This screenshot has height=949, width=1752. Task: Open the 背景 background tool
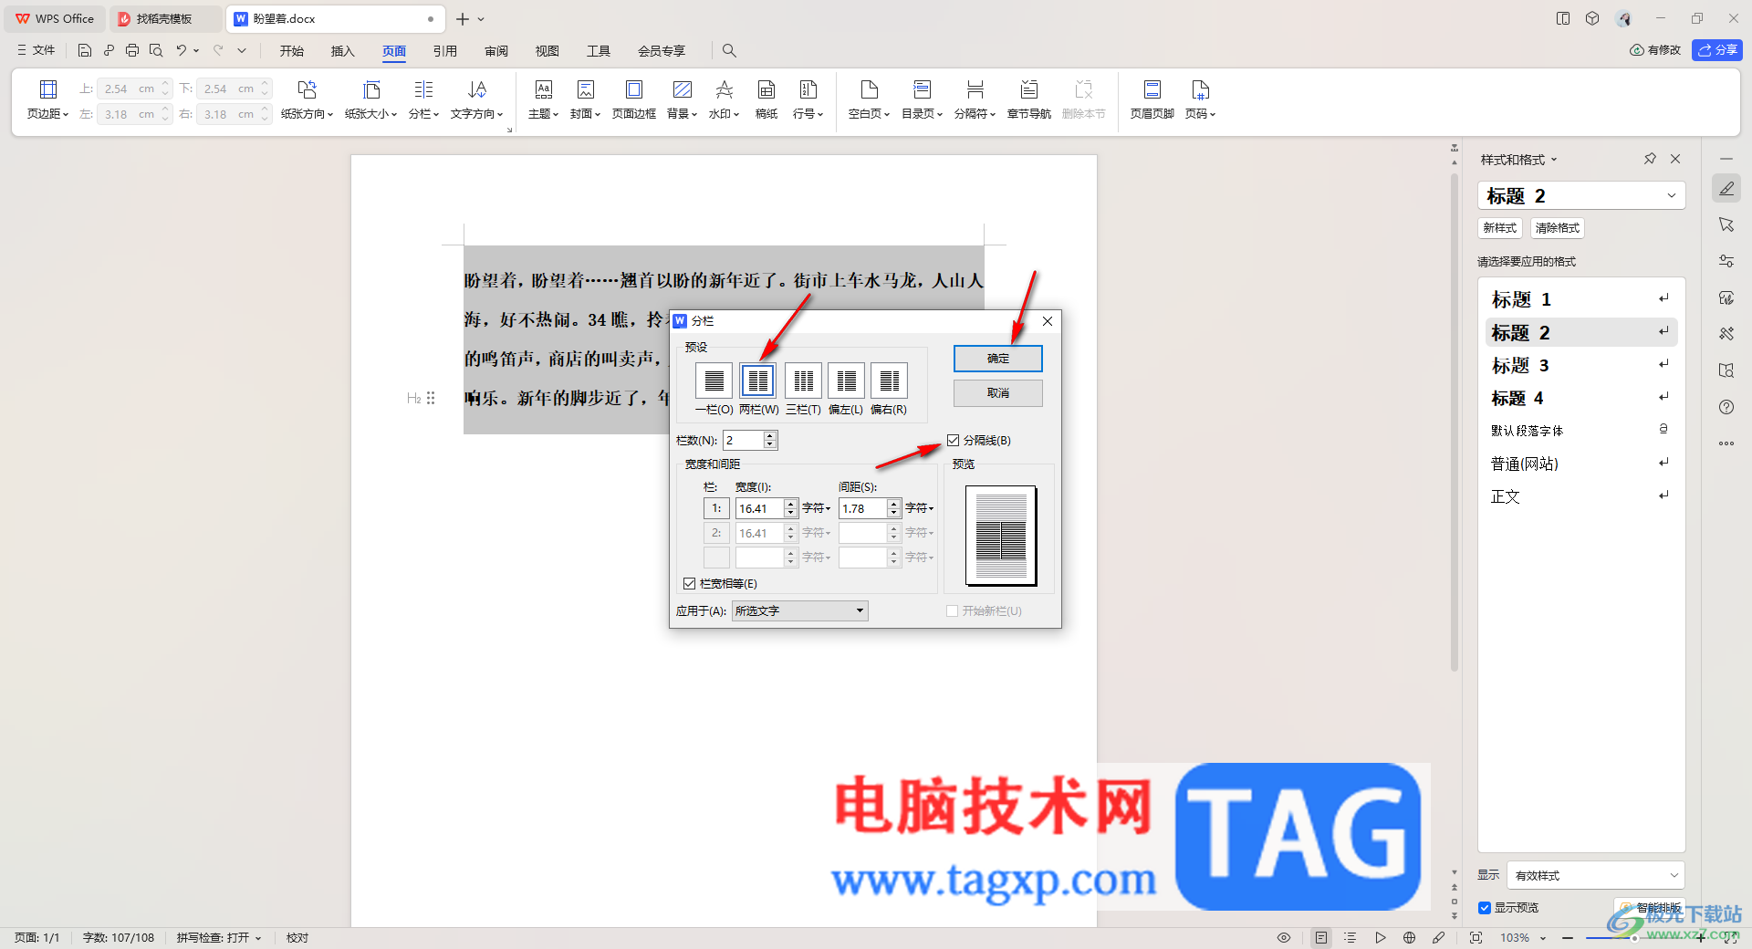point(682,99)
